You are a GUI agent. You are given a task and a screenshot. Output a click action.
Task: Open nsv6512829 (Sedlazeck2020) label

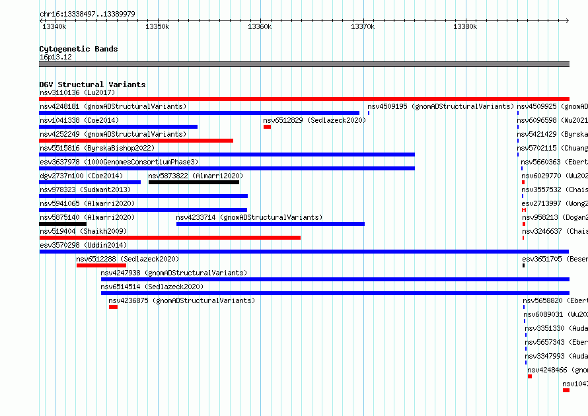[x=314, y=120]
